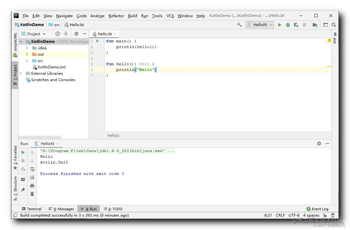
Task: Click the Restore Layout icon in Run panel
Action: point(23,179)
